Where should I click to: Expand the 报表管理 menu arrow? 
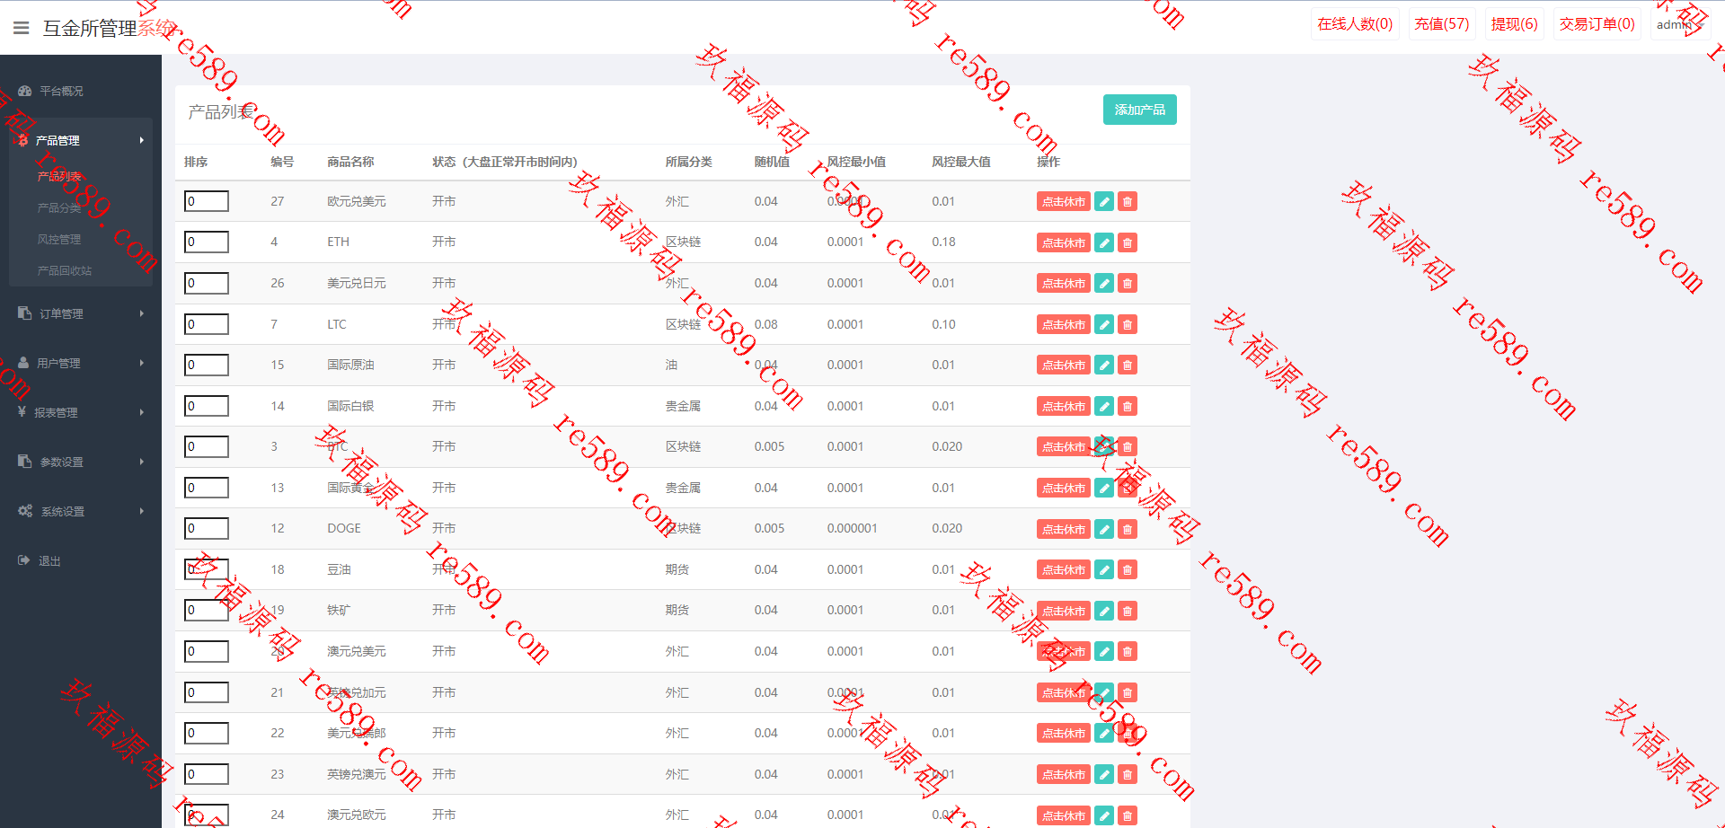coord(141,412)
